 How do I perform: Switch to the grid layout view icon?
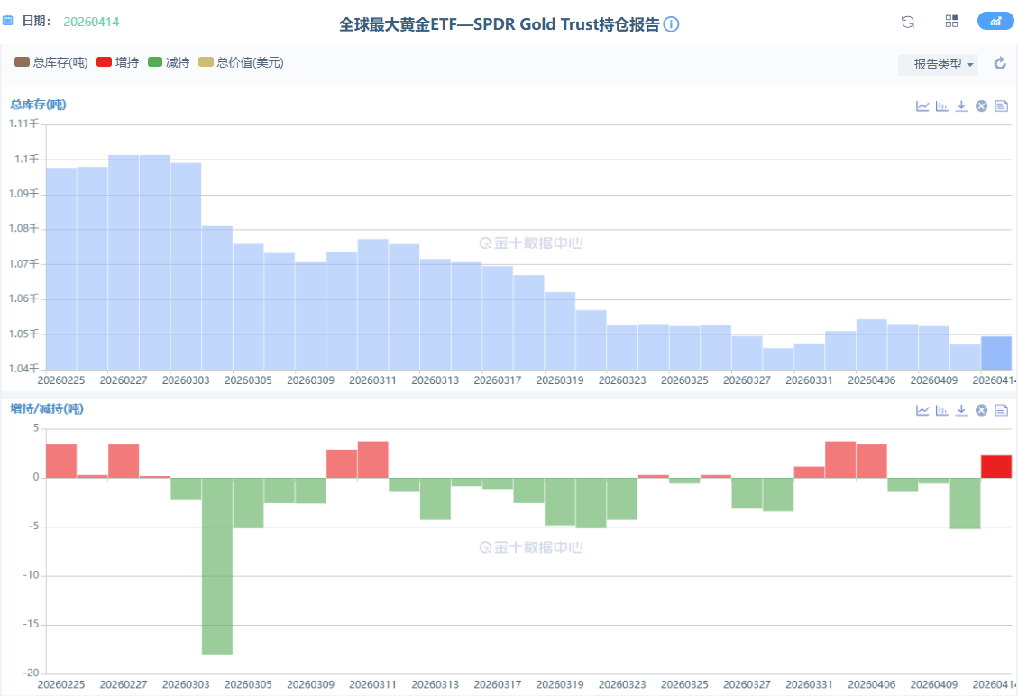pyautogui.click(x=951, y=21)
